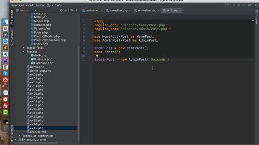Open Search Everywhere magnifier icon

[x=256, y=5]
